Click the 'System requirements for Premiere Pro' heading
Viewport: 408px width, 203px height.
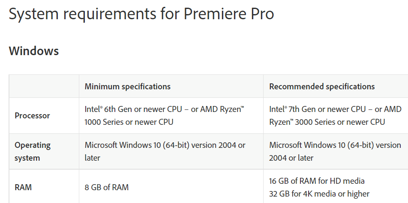tap(141, 14)
